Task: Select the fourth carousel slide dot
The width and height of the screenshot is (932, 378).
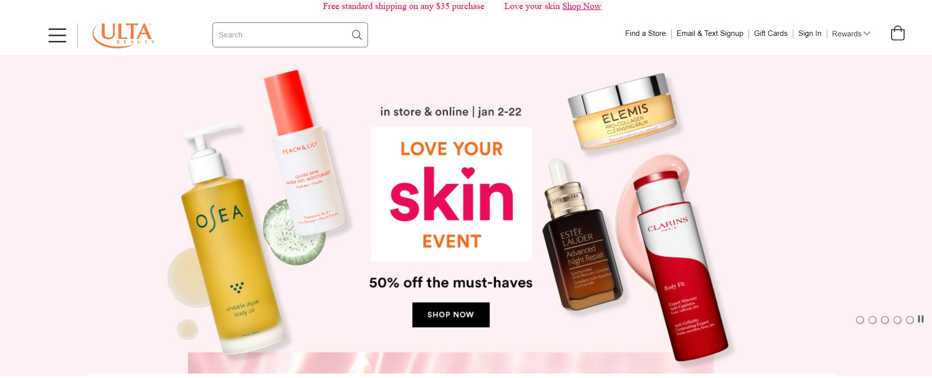Action: [897, 320]
